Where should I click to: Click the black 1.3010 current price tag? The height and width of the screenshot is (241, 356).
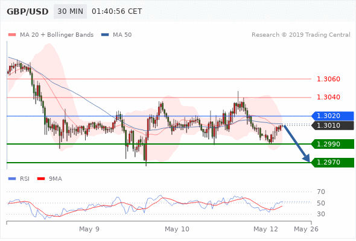click(x=332, y=125)
